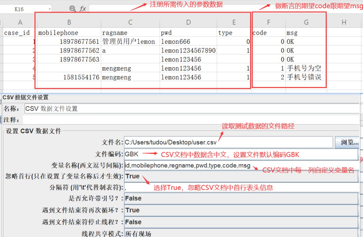This screenshot has height=237, width=363.
Task: Click the 文件名 path input field
Action: coord(228,142)
